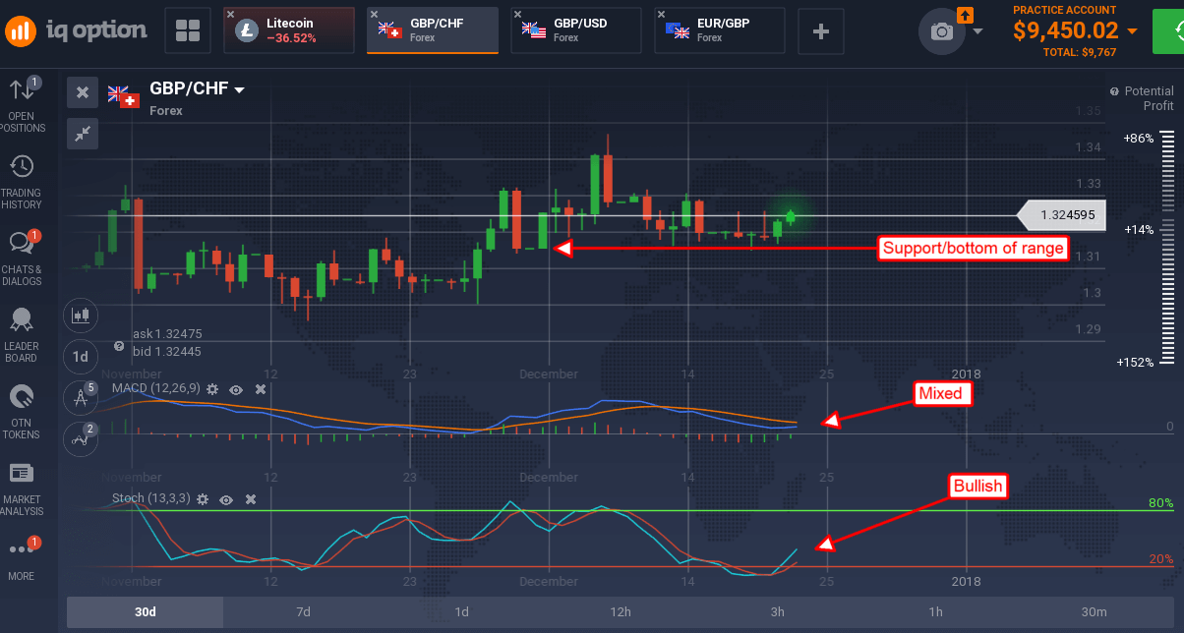The image size is (1184, 633).
Task: Select the 30m time range
Action: (1094, 612)
